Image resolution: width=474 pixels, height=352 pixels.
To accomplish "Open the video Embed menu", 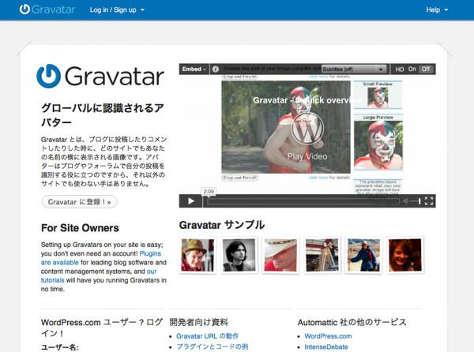I will [194, 69].
